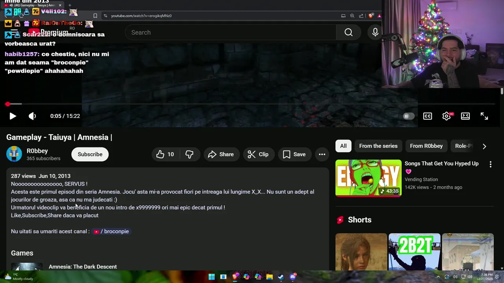Open the R0bbey channel avatar

click(x=14, y=154)
